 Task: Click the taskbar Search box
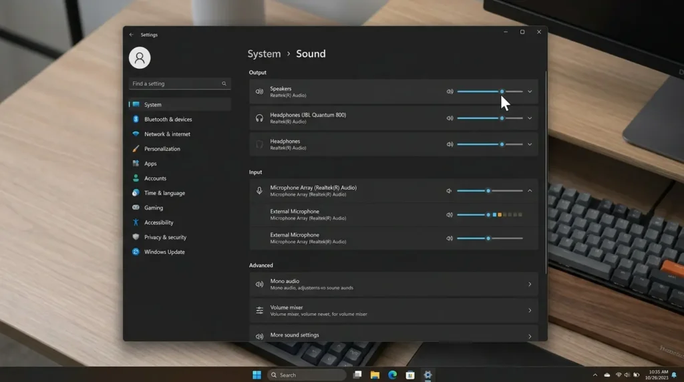coord(307,375)
